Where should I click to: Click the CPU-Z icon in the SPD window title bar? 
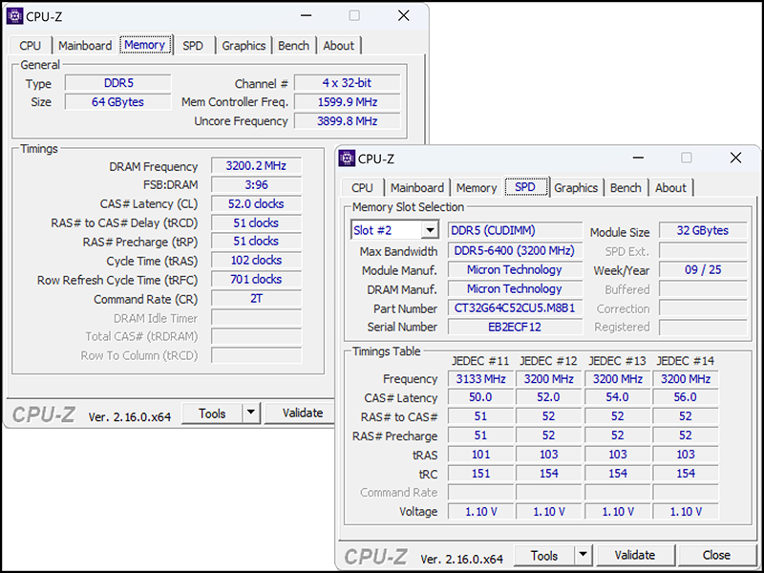pos(347,159)
